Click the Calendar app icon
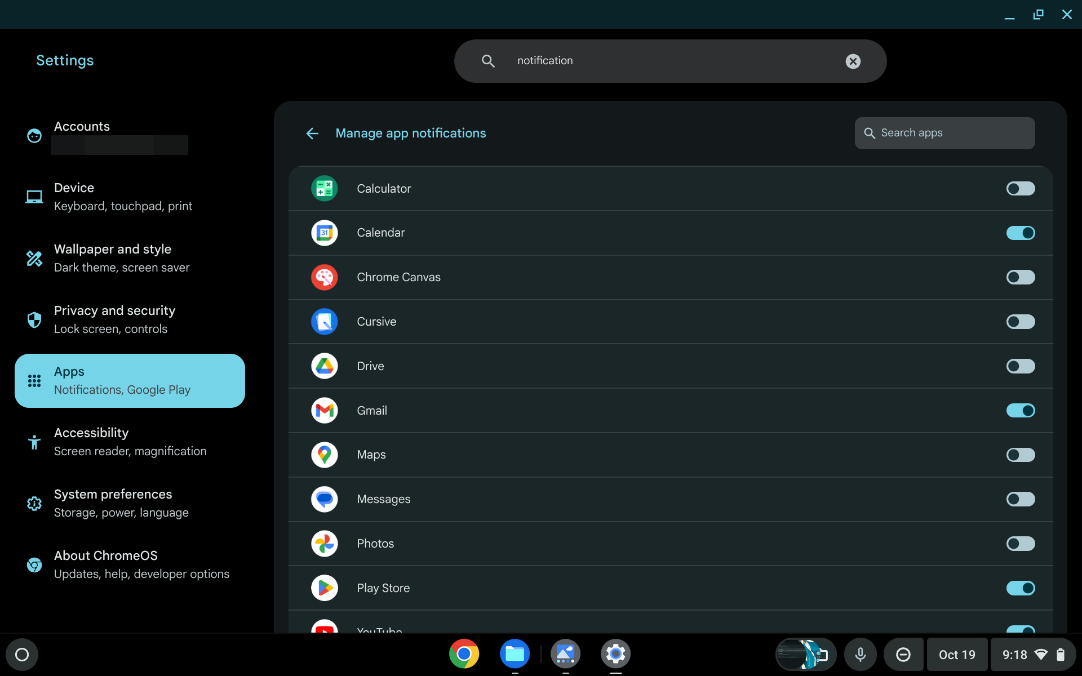Viewport: 1082px width, 676px height. (324, 233)
